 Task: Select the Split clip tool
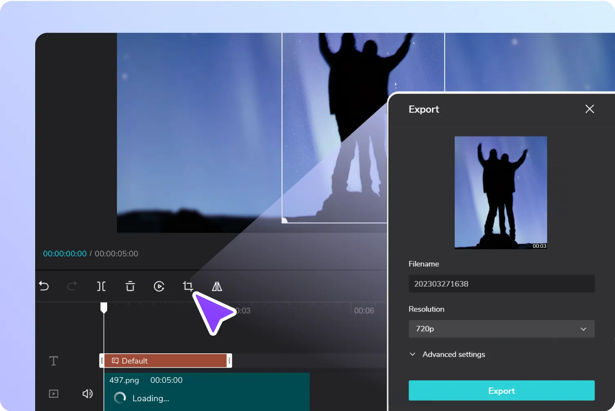[x=101, y=286]
